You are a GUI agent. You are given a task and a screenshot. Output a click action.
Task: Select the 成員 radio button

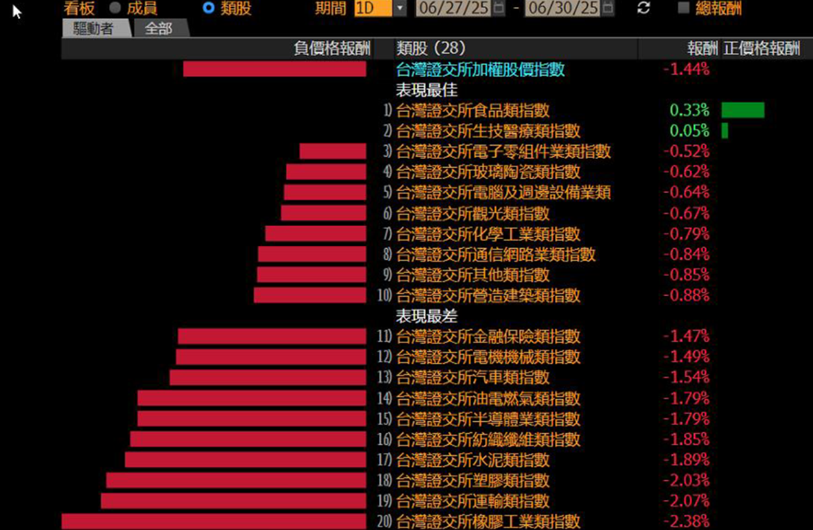tap(115, 7)
